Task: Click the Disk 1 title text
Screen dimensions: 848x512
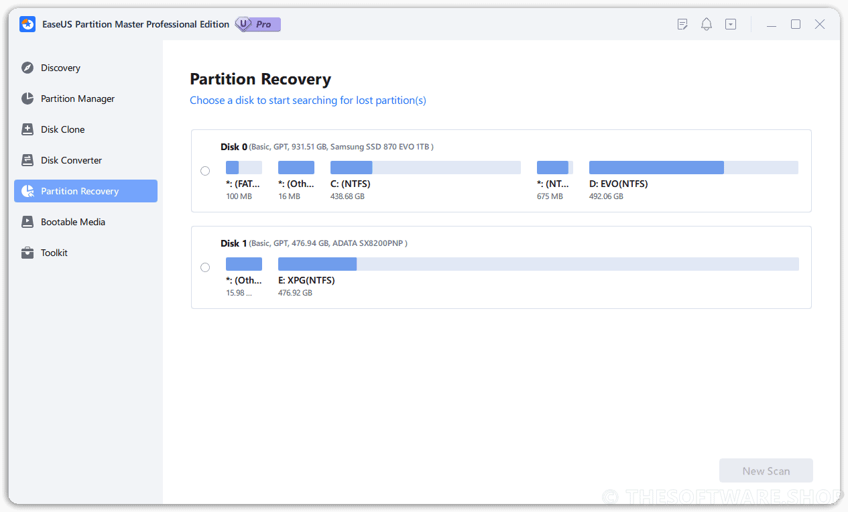Action: [x=234, y=243]
